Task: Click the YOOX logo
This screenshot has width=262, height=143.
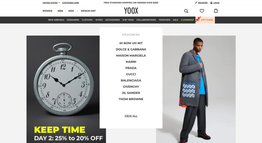Action: click(131, 11)
